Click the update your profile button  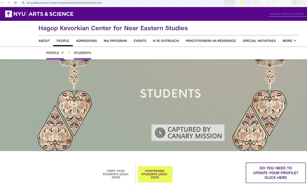point(276,173)
